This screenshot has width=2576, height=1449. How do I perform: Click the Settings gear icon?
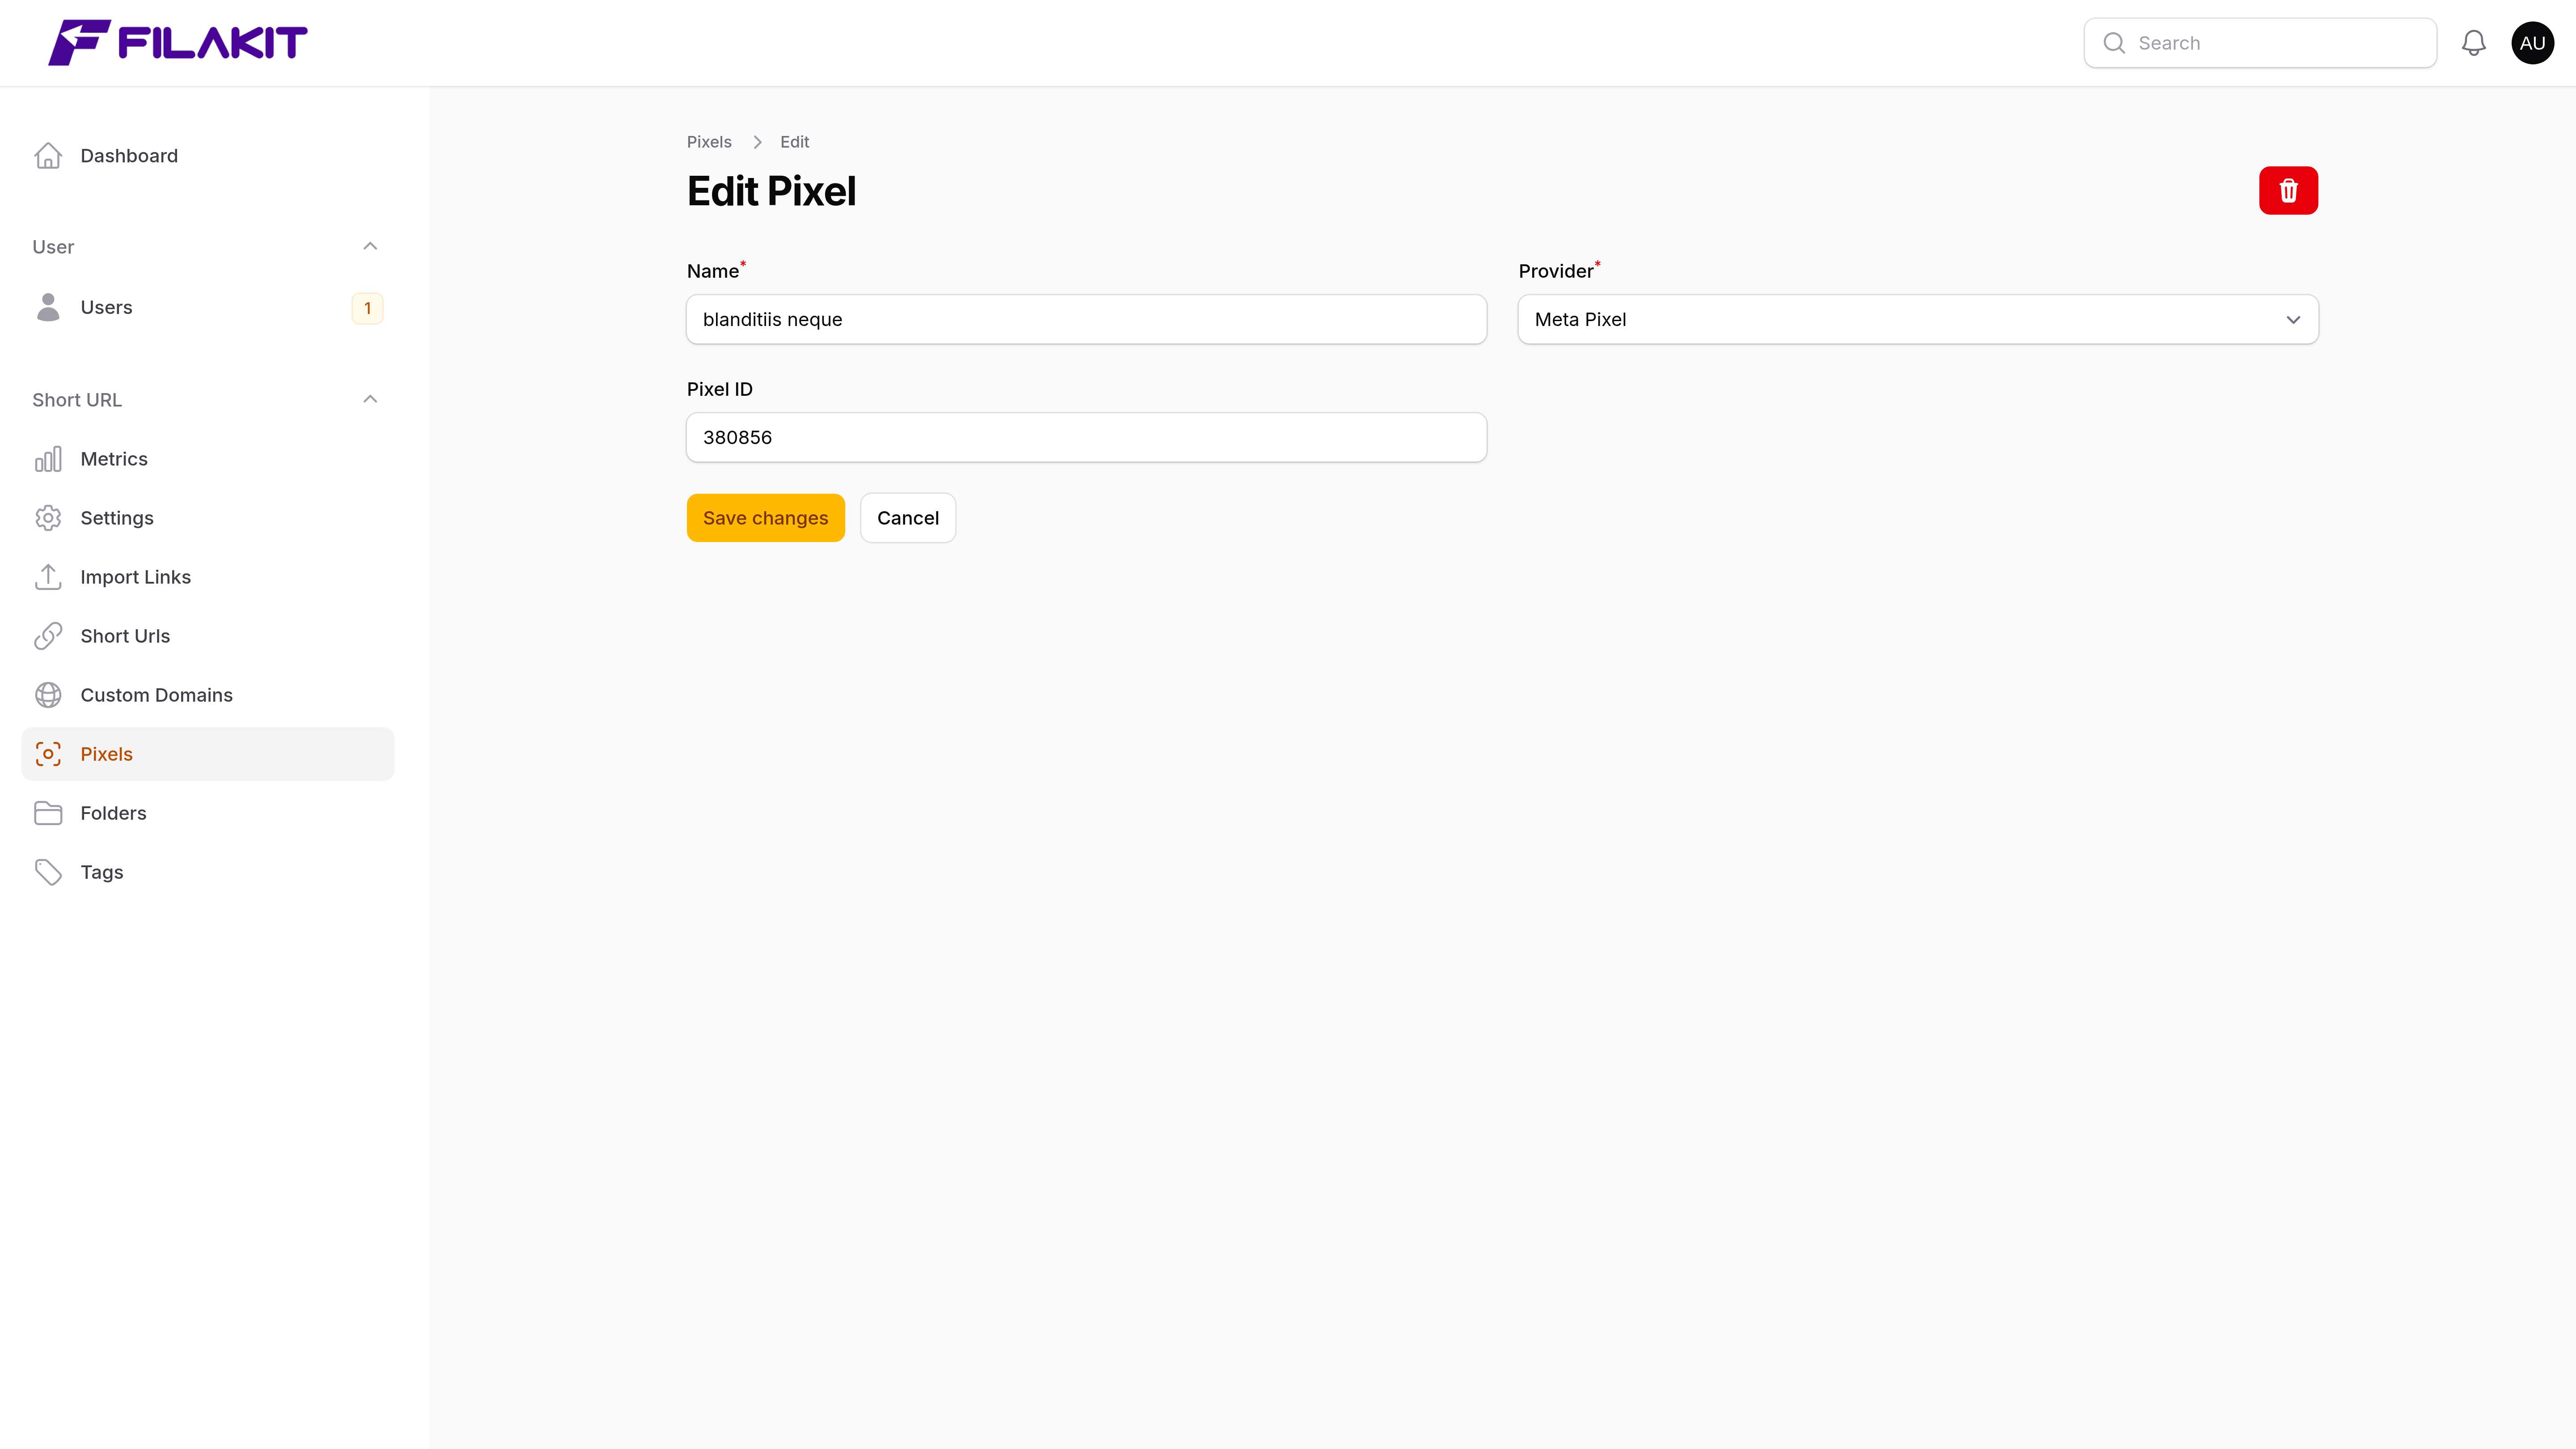coord(48,518)
